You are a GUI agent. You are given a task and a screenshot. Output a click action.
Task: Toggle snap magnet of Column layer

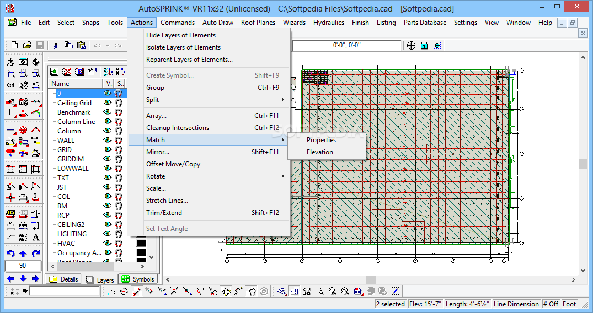[x=119, y=131]
